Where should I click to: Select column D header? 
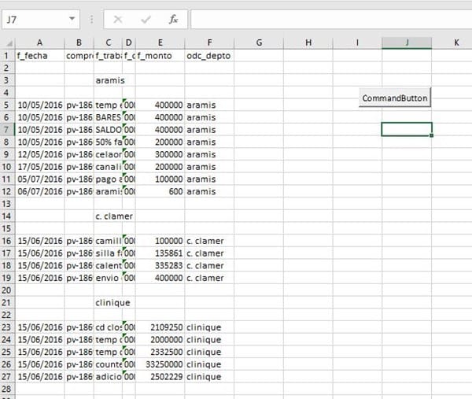(x=129, y=43)
